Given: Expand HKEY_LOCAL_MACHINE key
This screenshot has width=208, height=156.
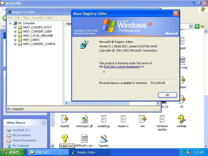Looking at the screenshot, I should 15,36.
